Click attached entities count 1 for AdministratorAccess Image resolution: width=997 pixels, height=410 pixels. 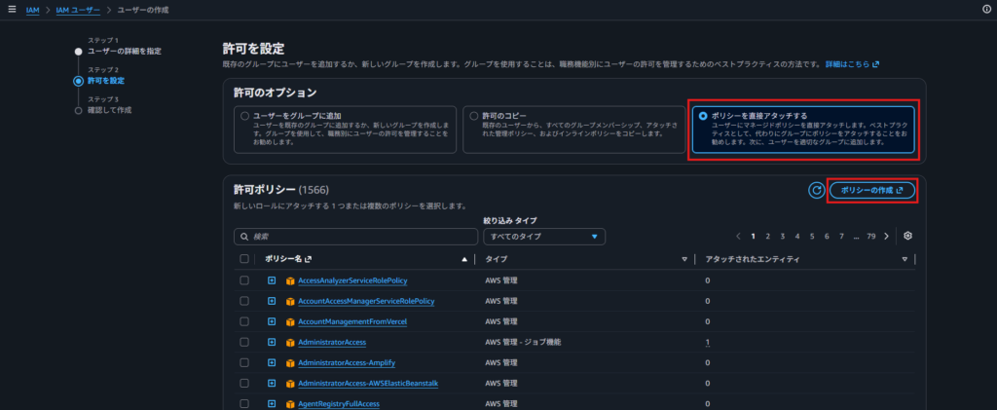[x=707, y=343]
